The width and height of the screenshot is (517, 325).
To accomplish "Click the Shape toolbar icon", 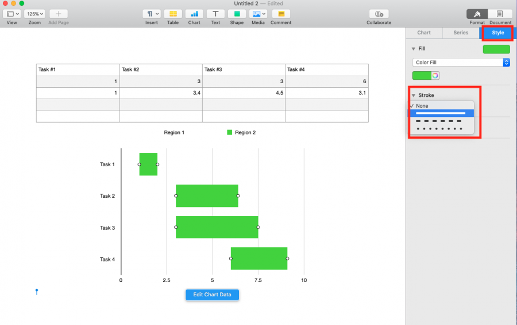I will tap(237, 14).
